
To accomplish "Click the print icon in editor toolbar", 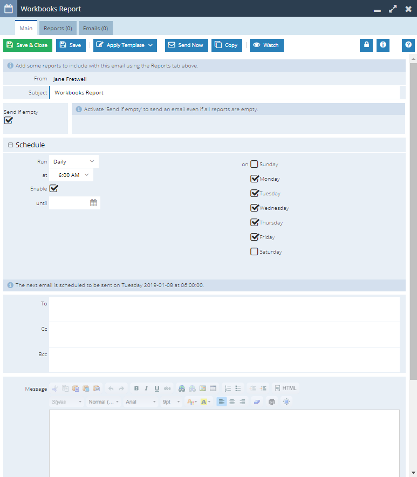I will (x=272, y=402).
